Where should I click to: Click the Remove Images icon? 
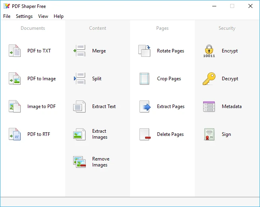click(80, 162)
